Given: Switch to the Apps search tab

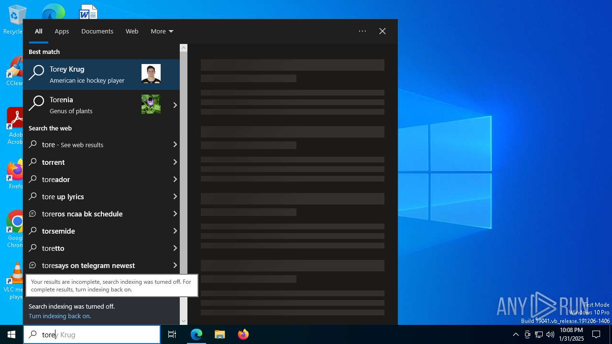Looking at the screenshot, I should click(x=62, y=31).
